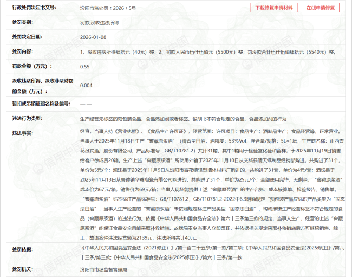Click the 没收违法所得、没收非法财物的金额 label

[43, 86]
